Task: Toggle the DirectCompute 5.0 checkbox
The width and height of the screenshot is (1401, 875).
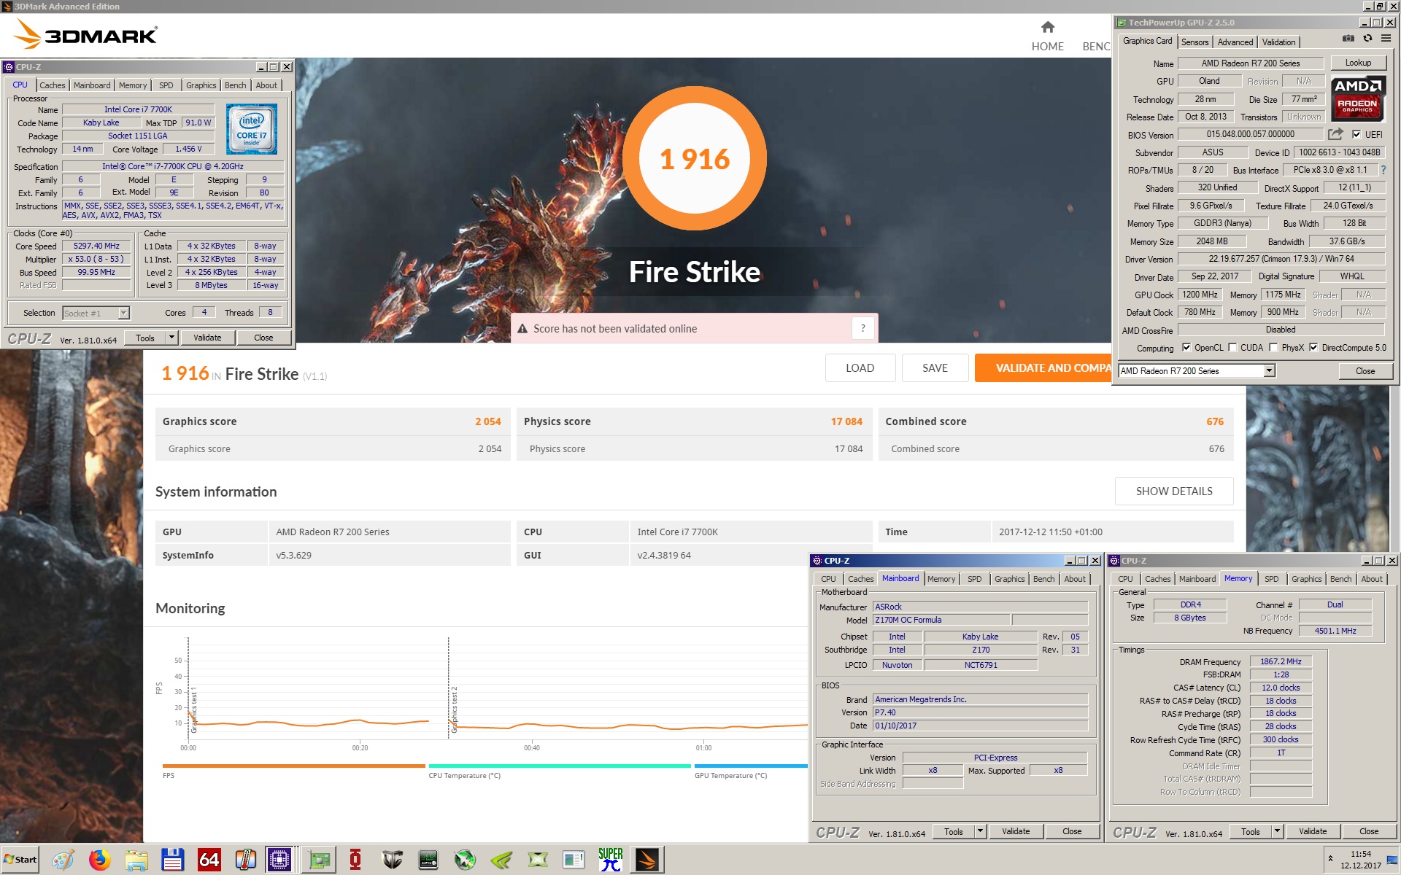Action: 1313,348
